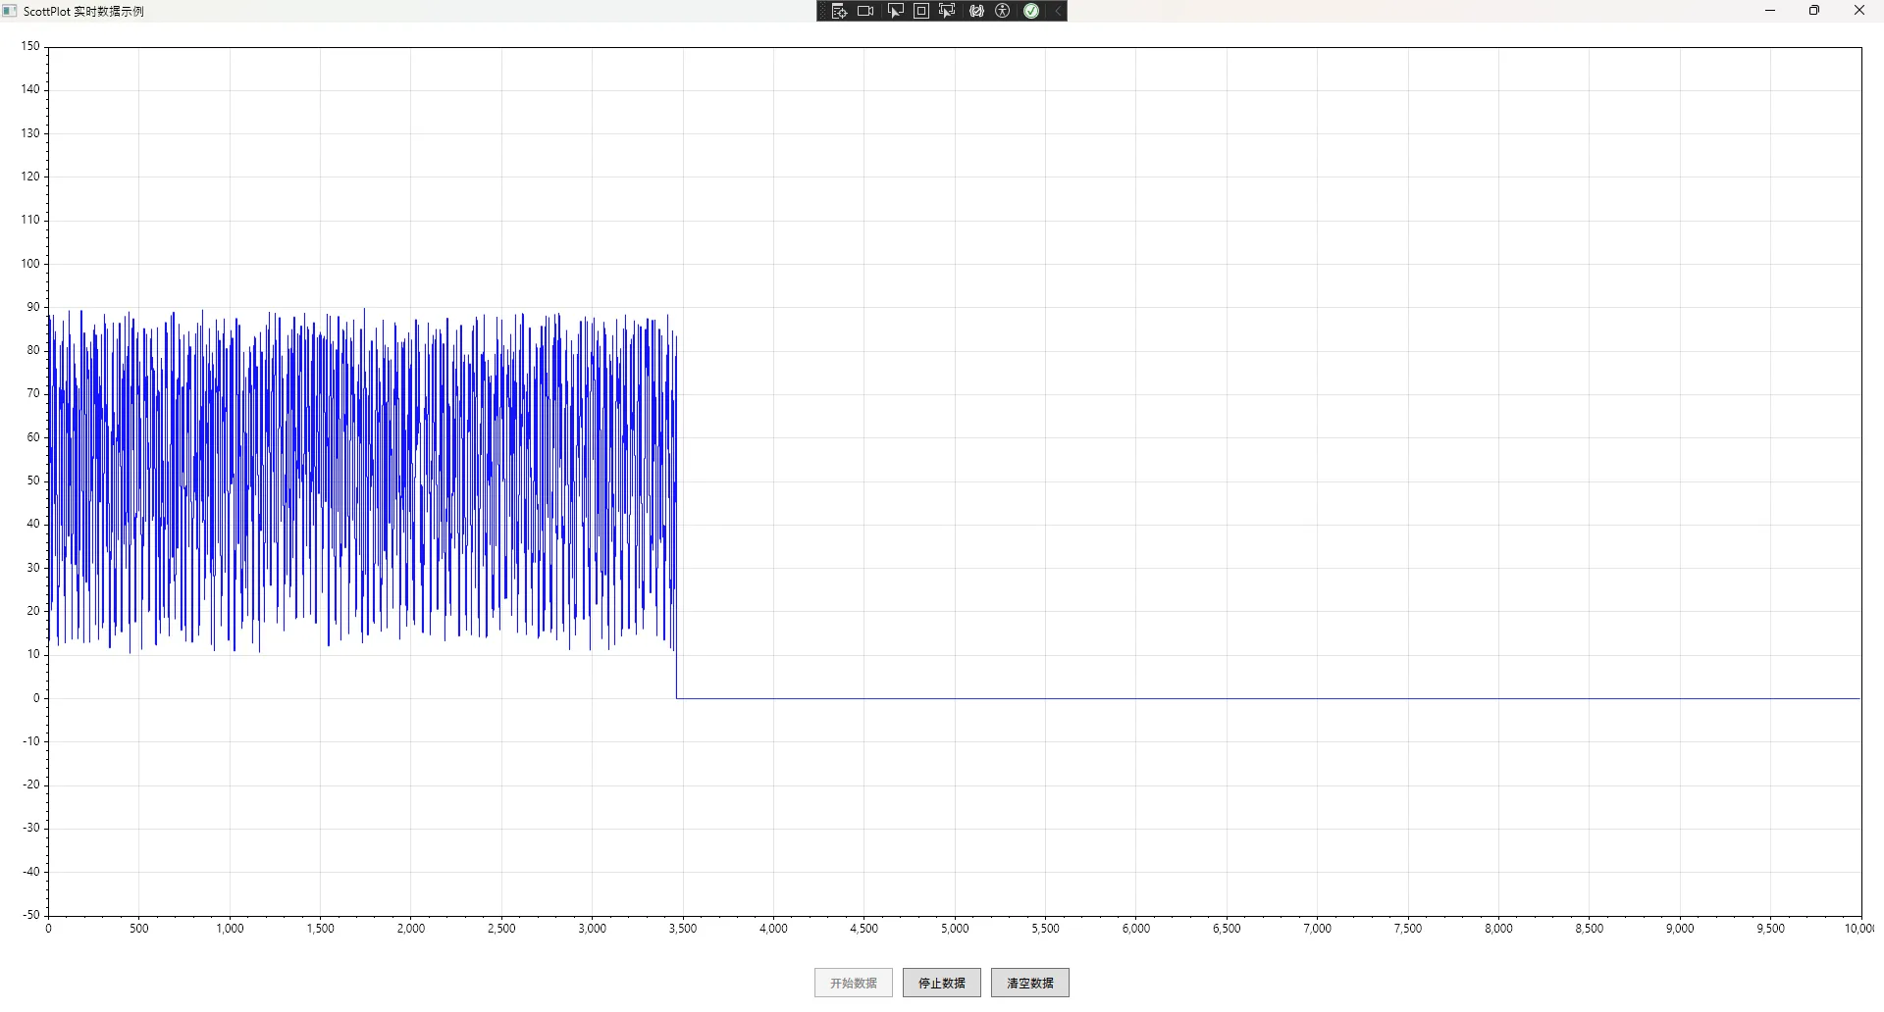The height and width of the screenshot is (1012, 1884).
Task: Toggle Track Focused Element icon
Action: 947,11
